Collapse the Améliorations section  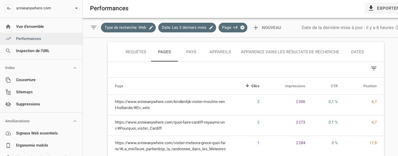75,121
